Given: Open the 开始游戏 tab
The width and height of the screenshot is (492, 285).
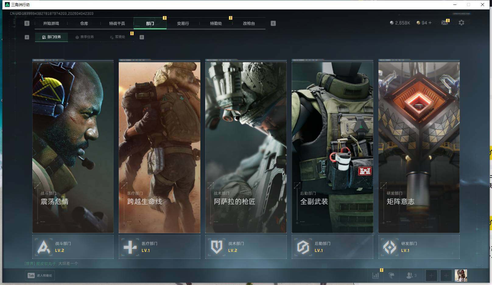Looking at the screenshot, I should pos(51,23).
